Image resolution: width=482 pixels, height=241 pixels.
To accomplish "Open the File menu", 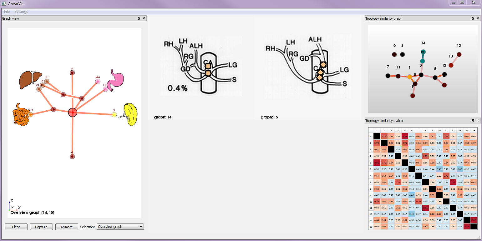I will click(7, 12).
